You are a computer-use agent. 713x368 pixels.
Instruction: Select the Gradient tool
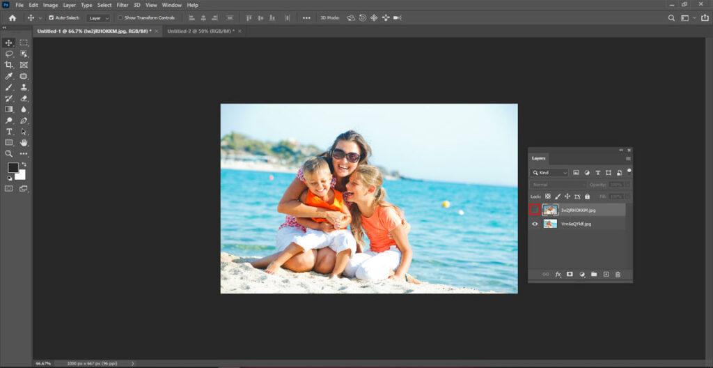(8, 109)
